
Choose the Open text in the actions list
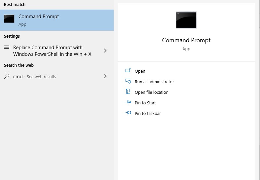[140, 71]
